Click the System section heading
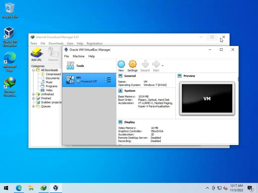This screenshot has width=258, height=193. tap(130, 91)
